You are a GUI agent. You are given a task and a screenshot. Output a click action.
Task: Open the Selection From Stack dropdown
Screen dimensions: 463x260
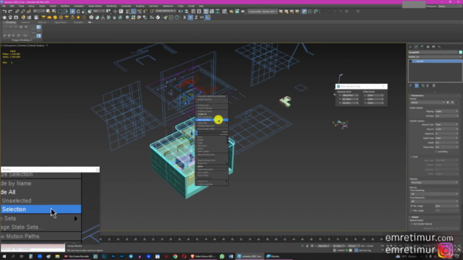434,183
